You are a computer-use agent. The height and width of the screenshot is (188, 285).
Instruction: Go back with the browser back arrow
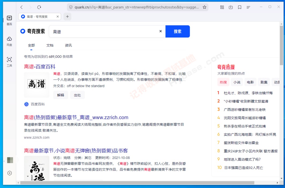point(22,7)
